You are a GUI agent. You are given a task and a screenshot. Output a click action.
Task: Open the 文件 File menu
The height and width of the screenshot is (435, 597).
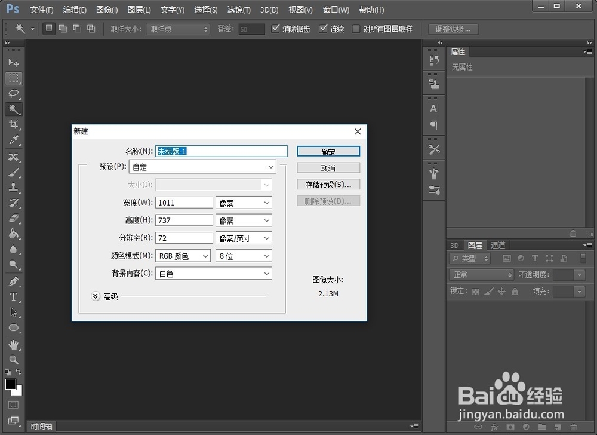(x=42, y=10)
